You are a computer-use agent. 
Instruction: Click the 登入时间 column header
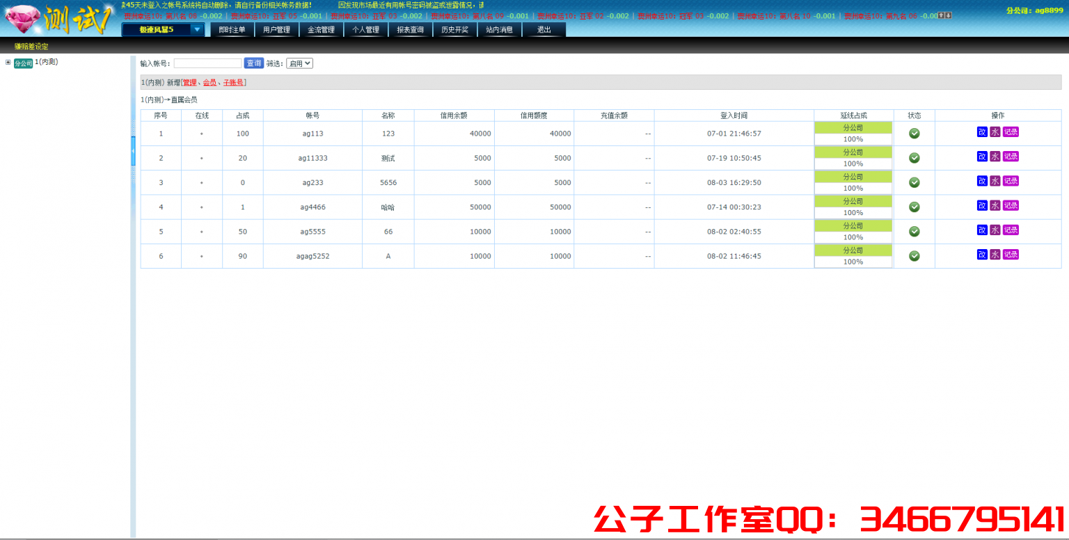coord(734,116)
